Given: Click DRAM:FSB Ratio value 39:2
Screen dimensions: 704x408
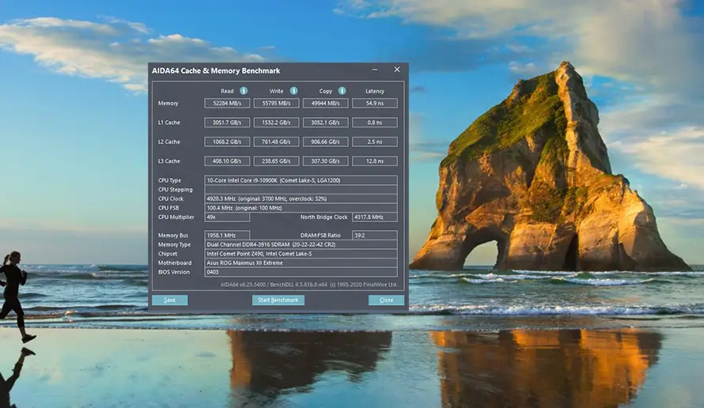Looking at the screenshot, I should (x=375, y=235).
